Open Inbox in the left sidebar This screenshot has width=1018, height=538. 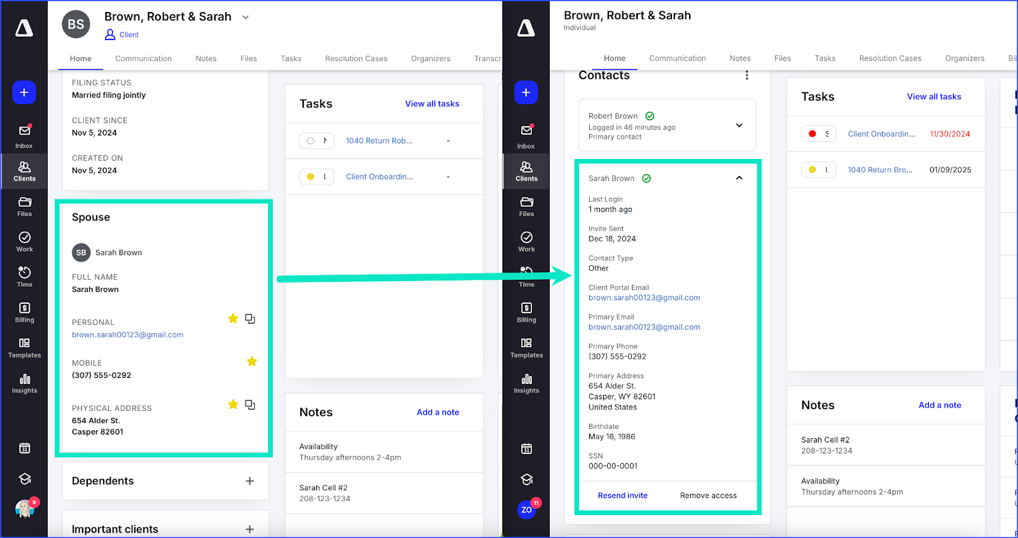[24, 135]
